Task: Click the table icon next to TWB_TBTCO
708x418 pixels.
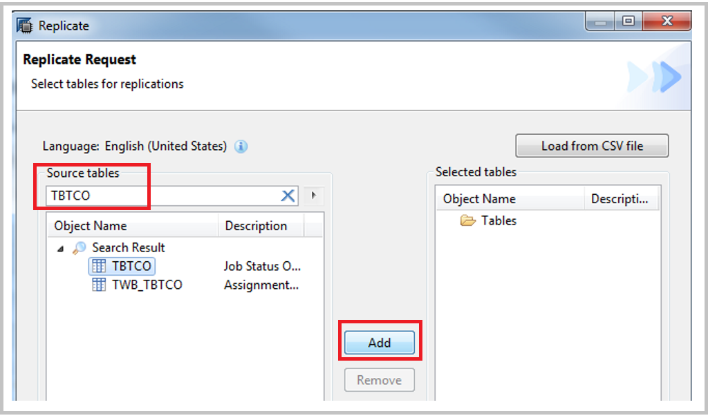Action: (100, 285)
